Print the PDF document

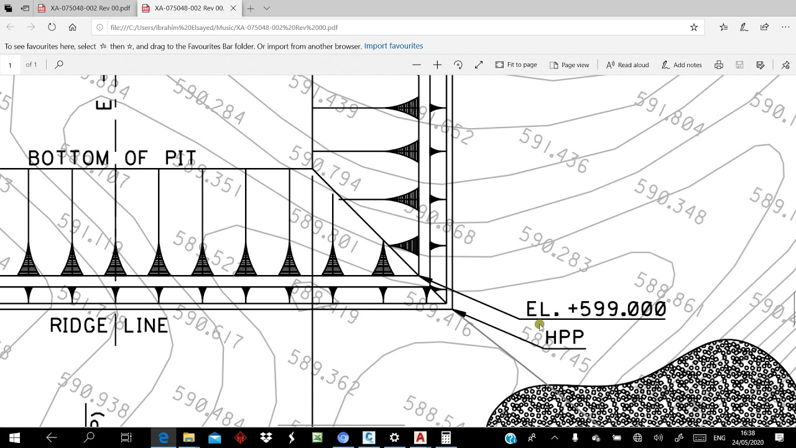point(719,65)
